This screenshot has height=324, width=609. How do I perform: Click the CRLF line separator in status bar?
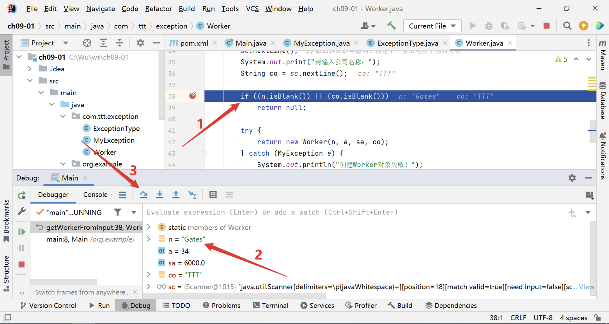coord(518,318)
